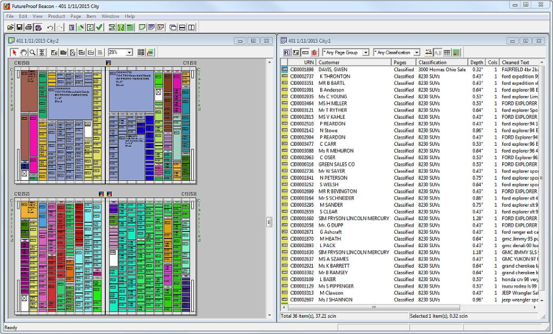The height and width of the screenshot is (334, 553).
Task: Click the blue lined list icon in main toolbar
Action: pos(151,27)
